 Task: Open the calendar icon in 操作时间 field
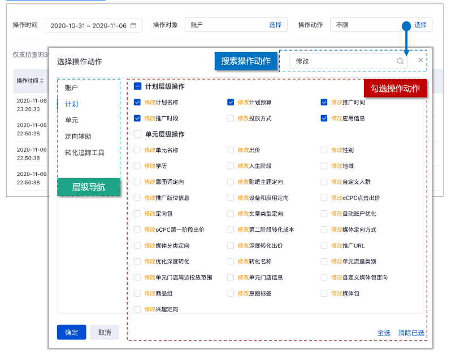[x=131, y=25]
